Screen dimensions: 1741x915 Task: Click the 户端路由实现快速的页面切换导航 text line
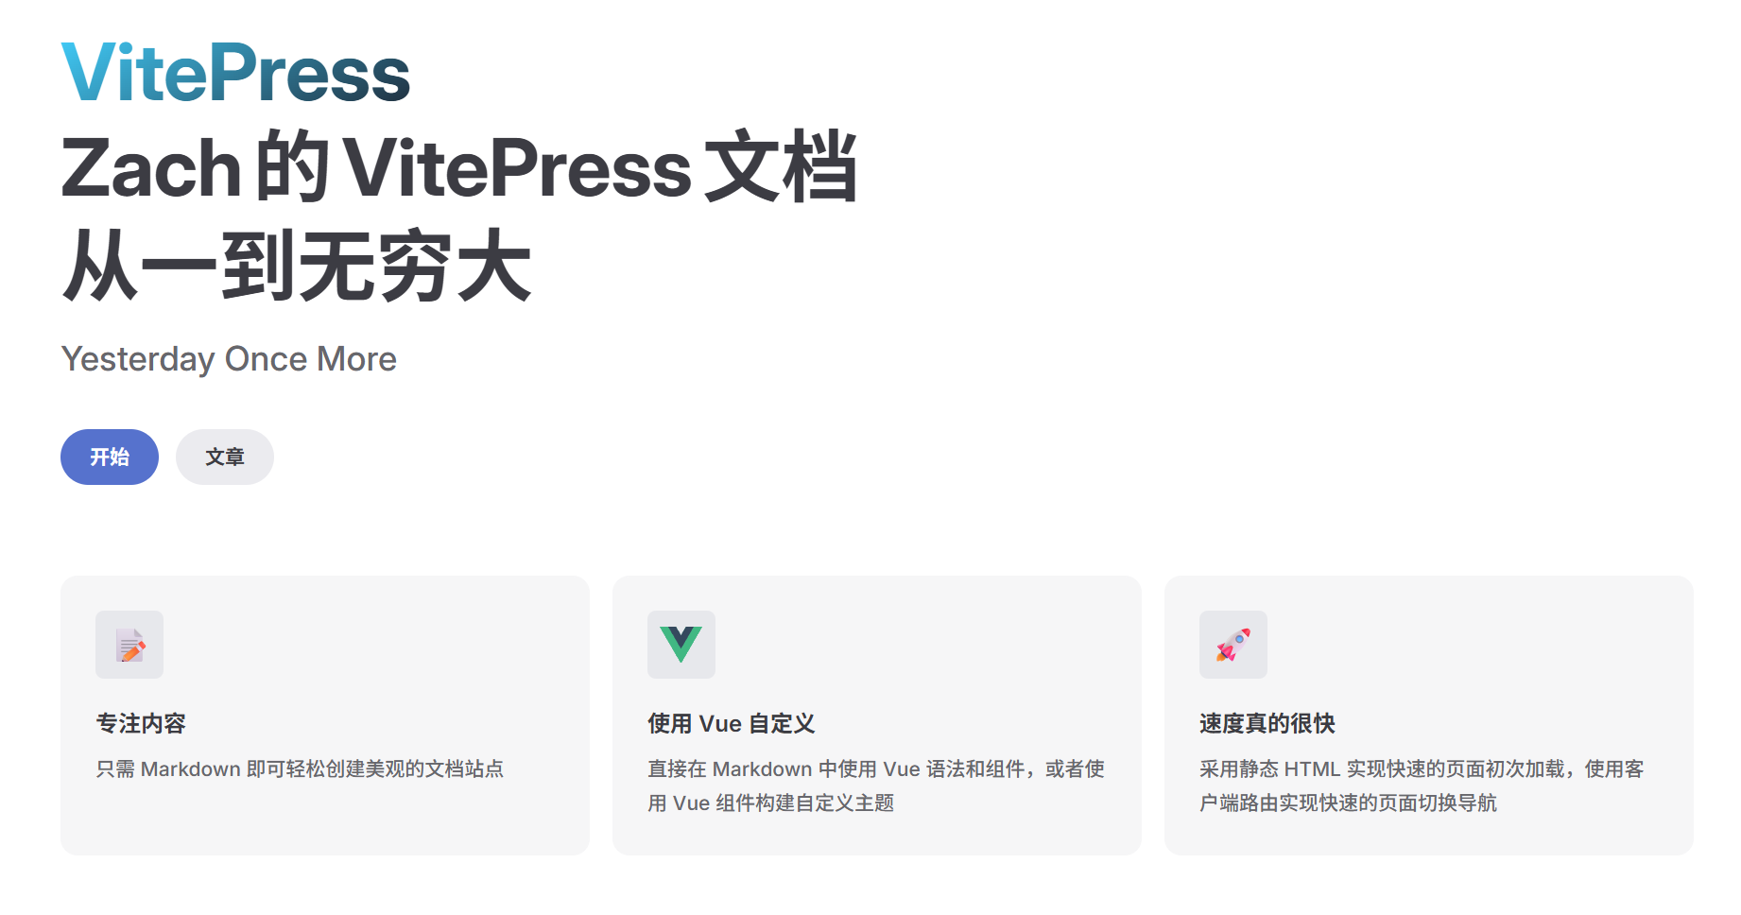click(x=1349, y=803)
